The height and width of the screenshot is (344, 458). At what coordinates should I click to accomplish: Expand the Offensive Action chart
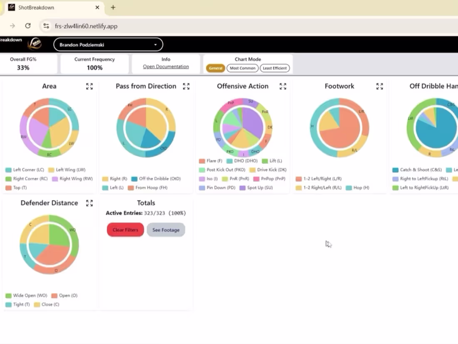283,86
